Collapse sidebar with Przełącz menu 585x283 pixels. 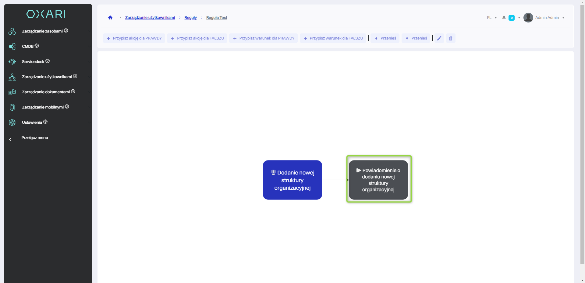click(34, 138)
